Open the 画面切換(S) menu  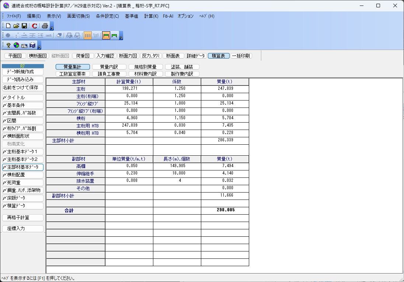pyautogui.click(x=78, y=16)
